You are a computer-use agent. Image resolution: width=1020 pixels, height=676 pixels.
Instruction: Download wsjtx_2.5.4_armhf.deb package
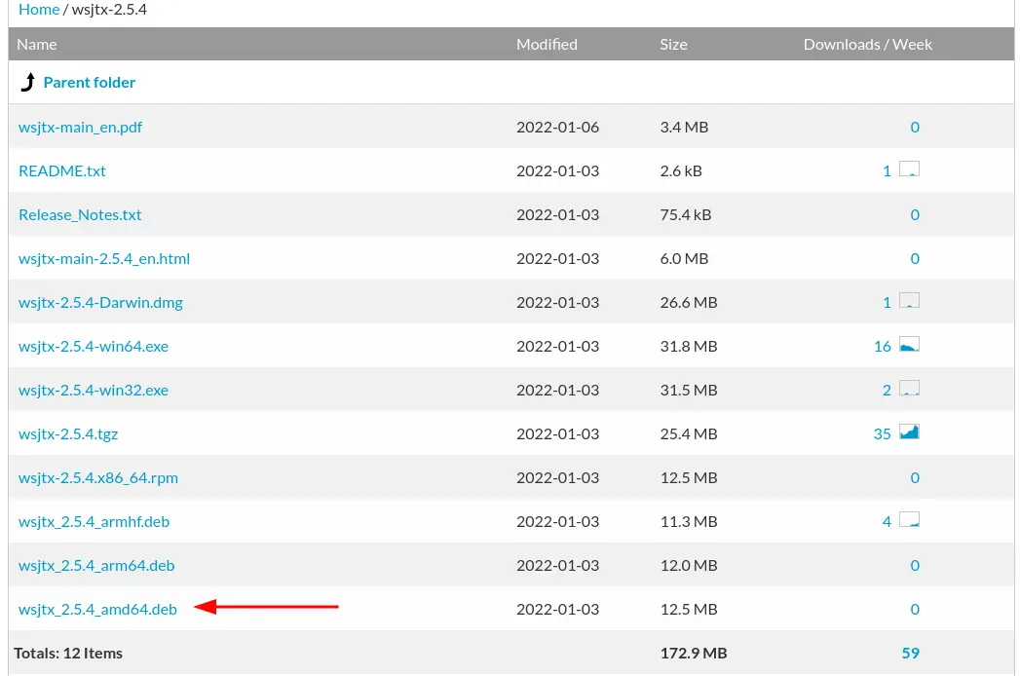pyautogui.click(x=94, y=522)
